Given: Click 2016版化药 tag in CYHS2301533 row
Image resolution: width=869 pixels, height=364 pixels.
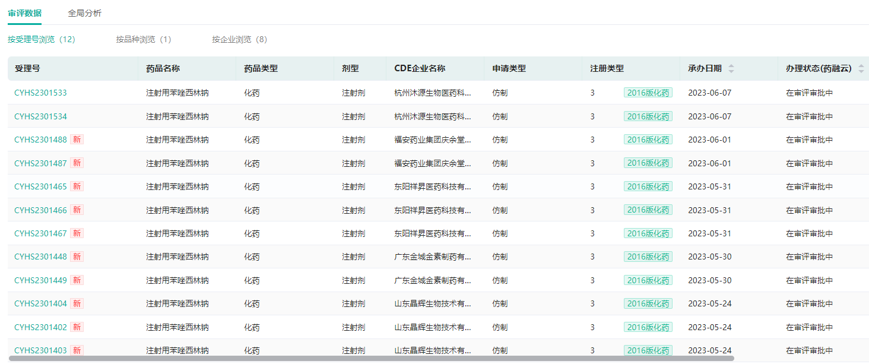Looking at the screenshot, I should point(648,93).
